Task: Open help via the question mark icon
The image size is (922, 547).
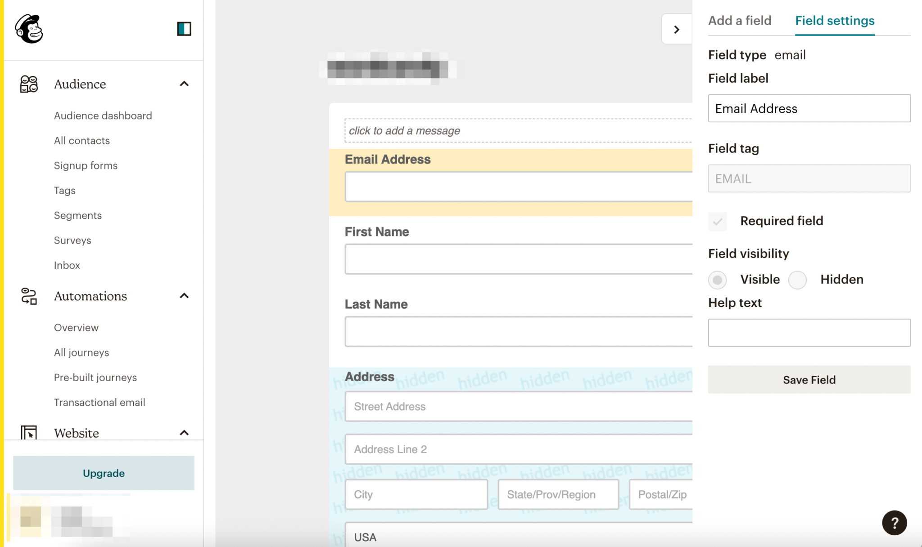Action: 894,523
